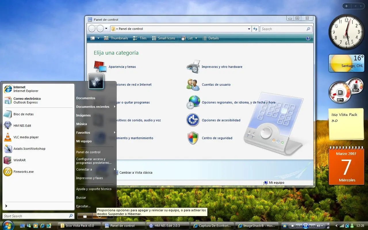Click the lock computer button in the Start menu
368x230 pixels.
(x=85, y=216)
